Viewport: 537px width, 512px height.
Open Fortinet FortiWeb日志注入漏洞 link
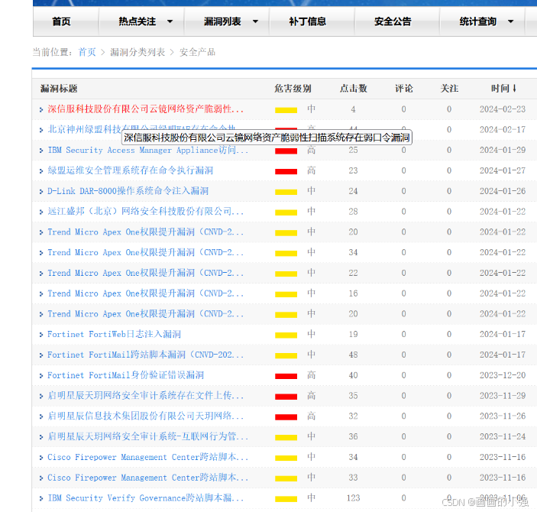pos(114,334)
